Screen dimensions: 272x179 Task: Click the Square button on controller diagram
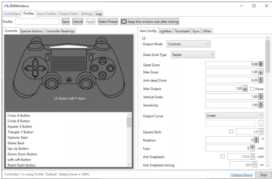click(x=95, y=68)
